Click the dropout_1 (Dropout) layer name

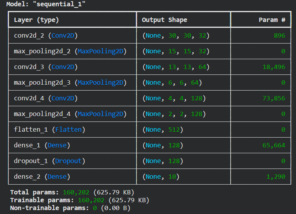coord(49,161)
